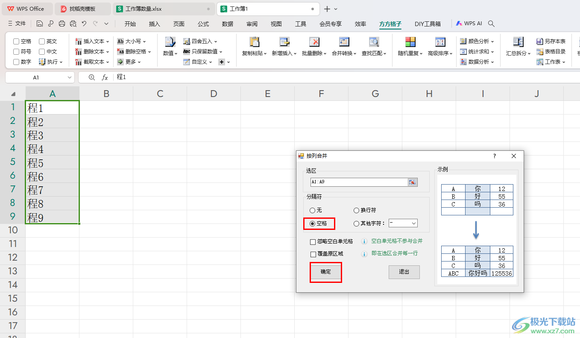Select the 空格 separator radio button

[313, 223]
